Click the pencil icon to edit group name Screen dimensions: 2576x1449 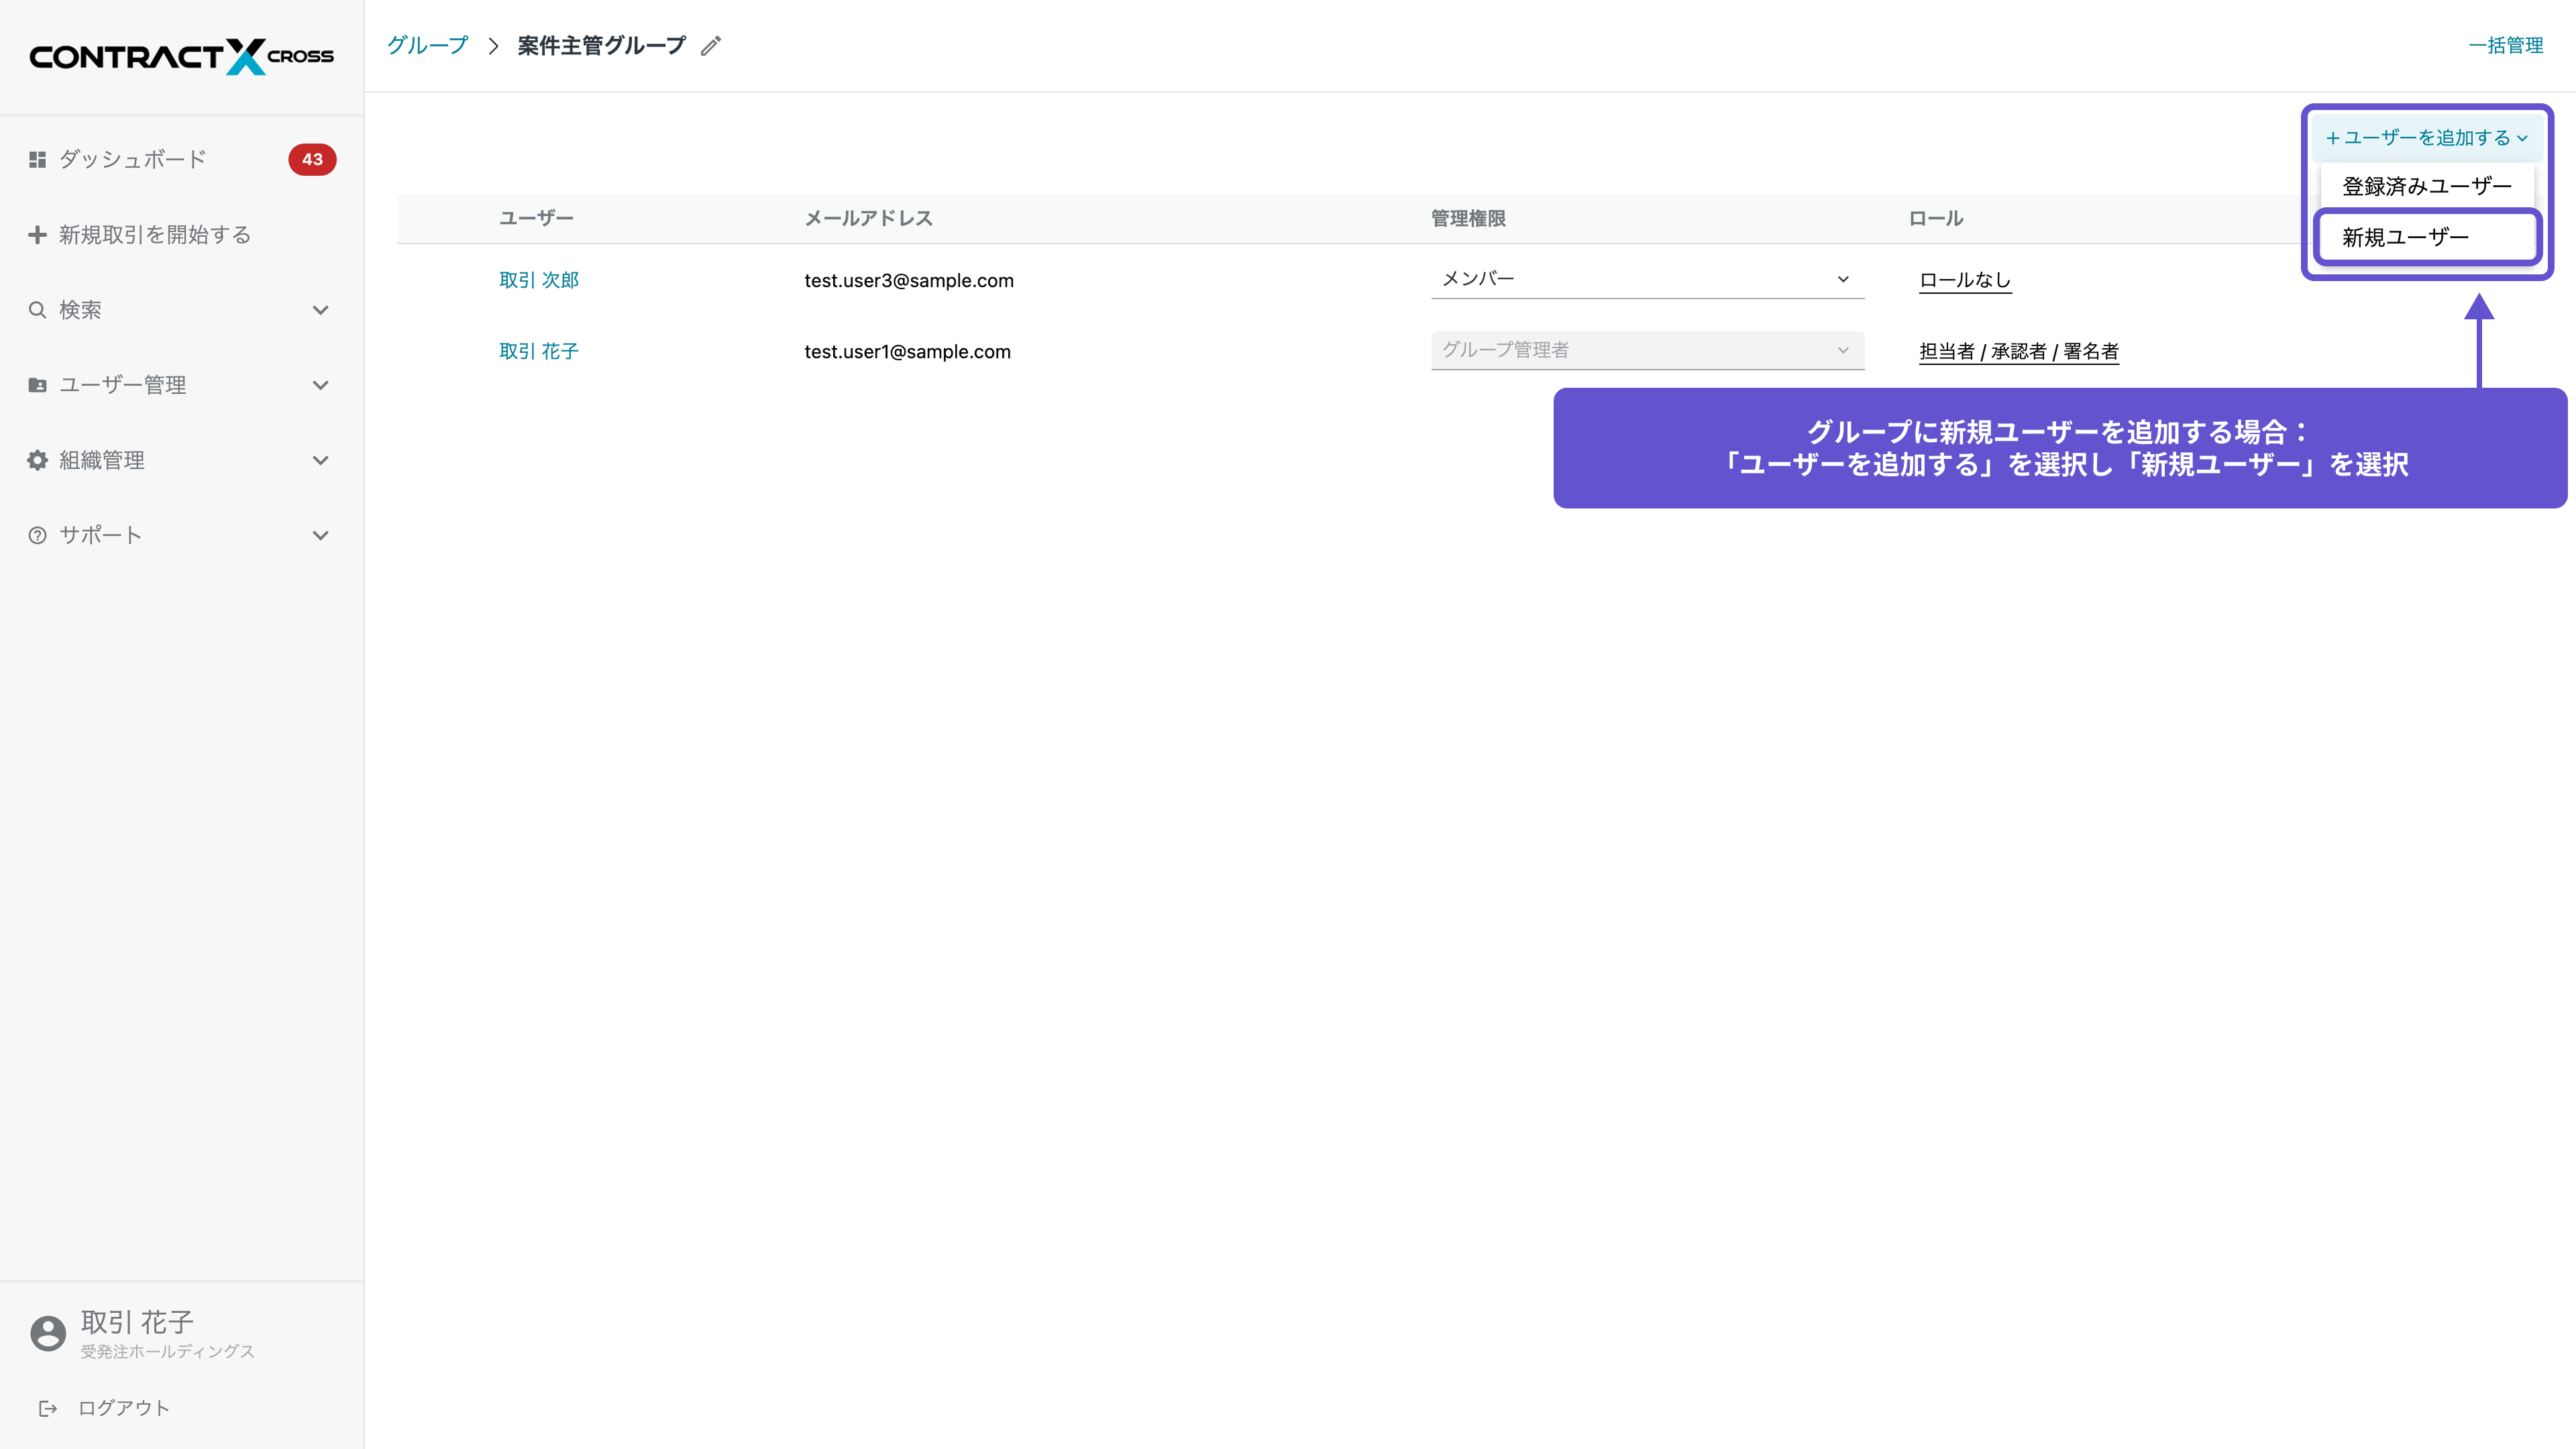710,46
